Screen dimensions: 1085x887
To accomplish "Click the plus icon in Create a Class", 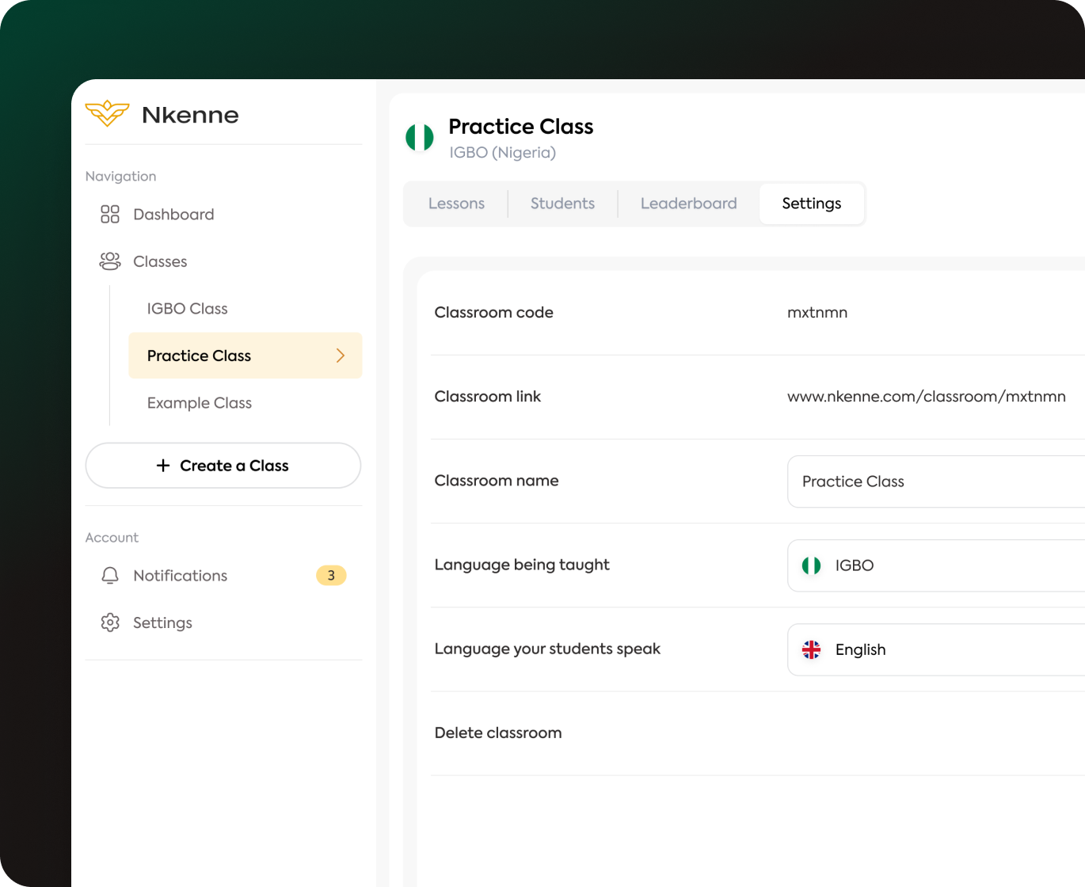I will [x=163, y=466].
